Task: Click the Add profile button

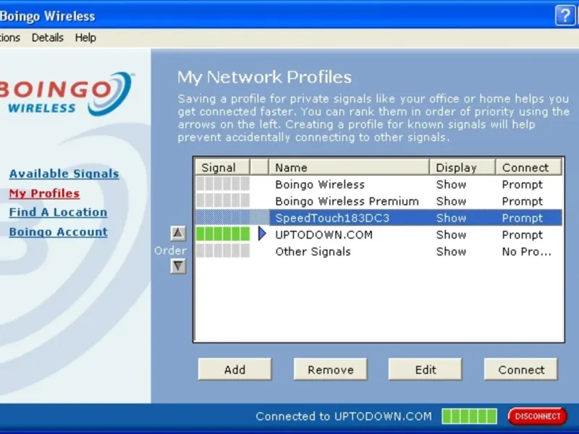Action: (x=234, y=369)
